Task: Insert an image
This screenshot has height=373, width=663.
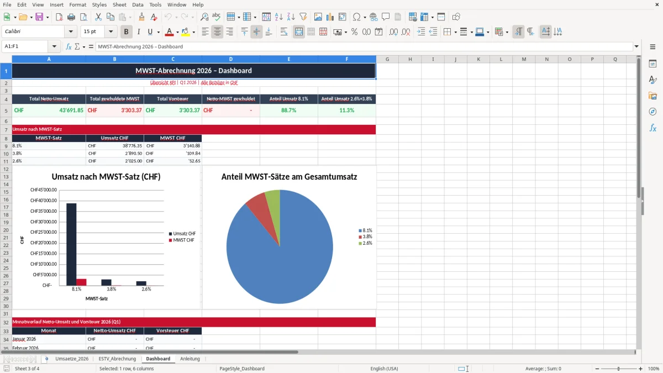Action: [x=318, y=17]
